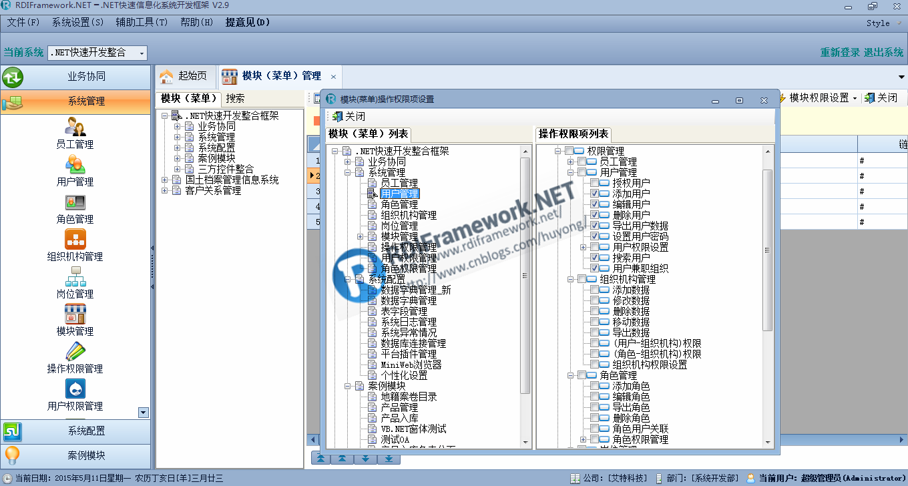Switch to the 起始页 tab
This screenshot has height=486, width=908.
[x=186, y=76]
